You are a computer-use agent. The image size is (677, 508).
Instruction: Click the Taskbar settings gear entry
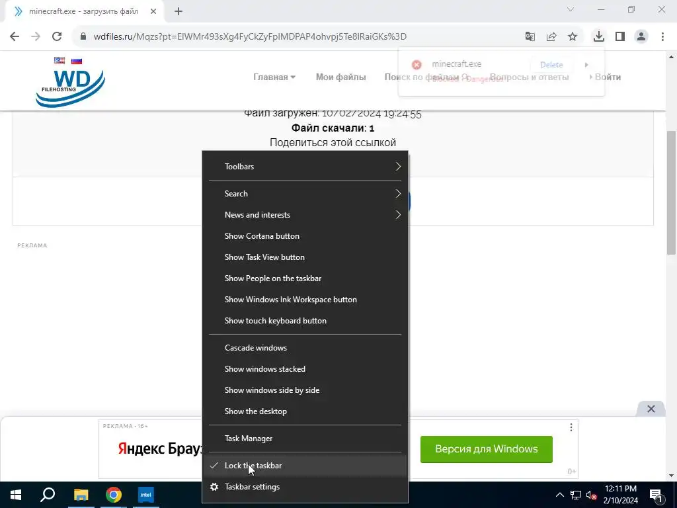305,487
